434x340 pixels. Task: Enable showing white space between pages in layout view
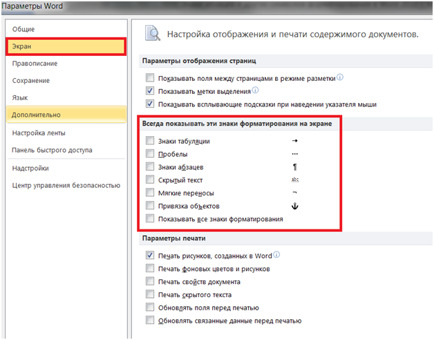(x=150, y=78)
